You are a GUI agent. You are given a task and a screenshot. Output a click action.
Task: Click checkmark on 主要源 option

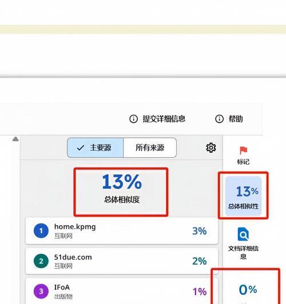point(80,148)
